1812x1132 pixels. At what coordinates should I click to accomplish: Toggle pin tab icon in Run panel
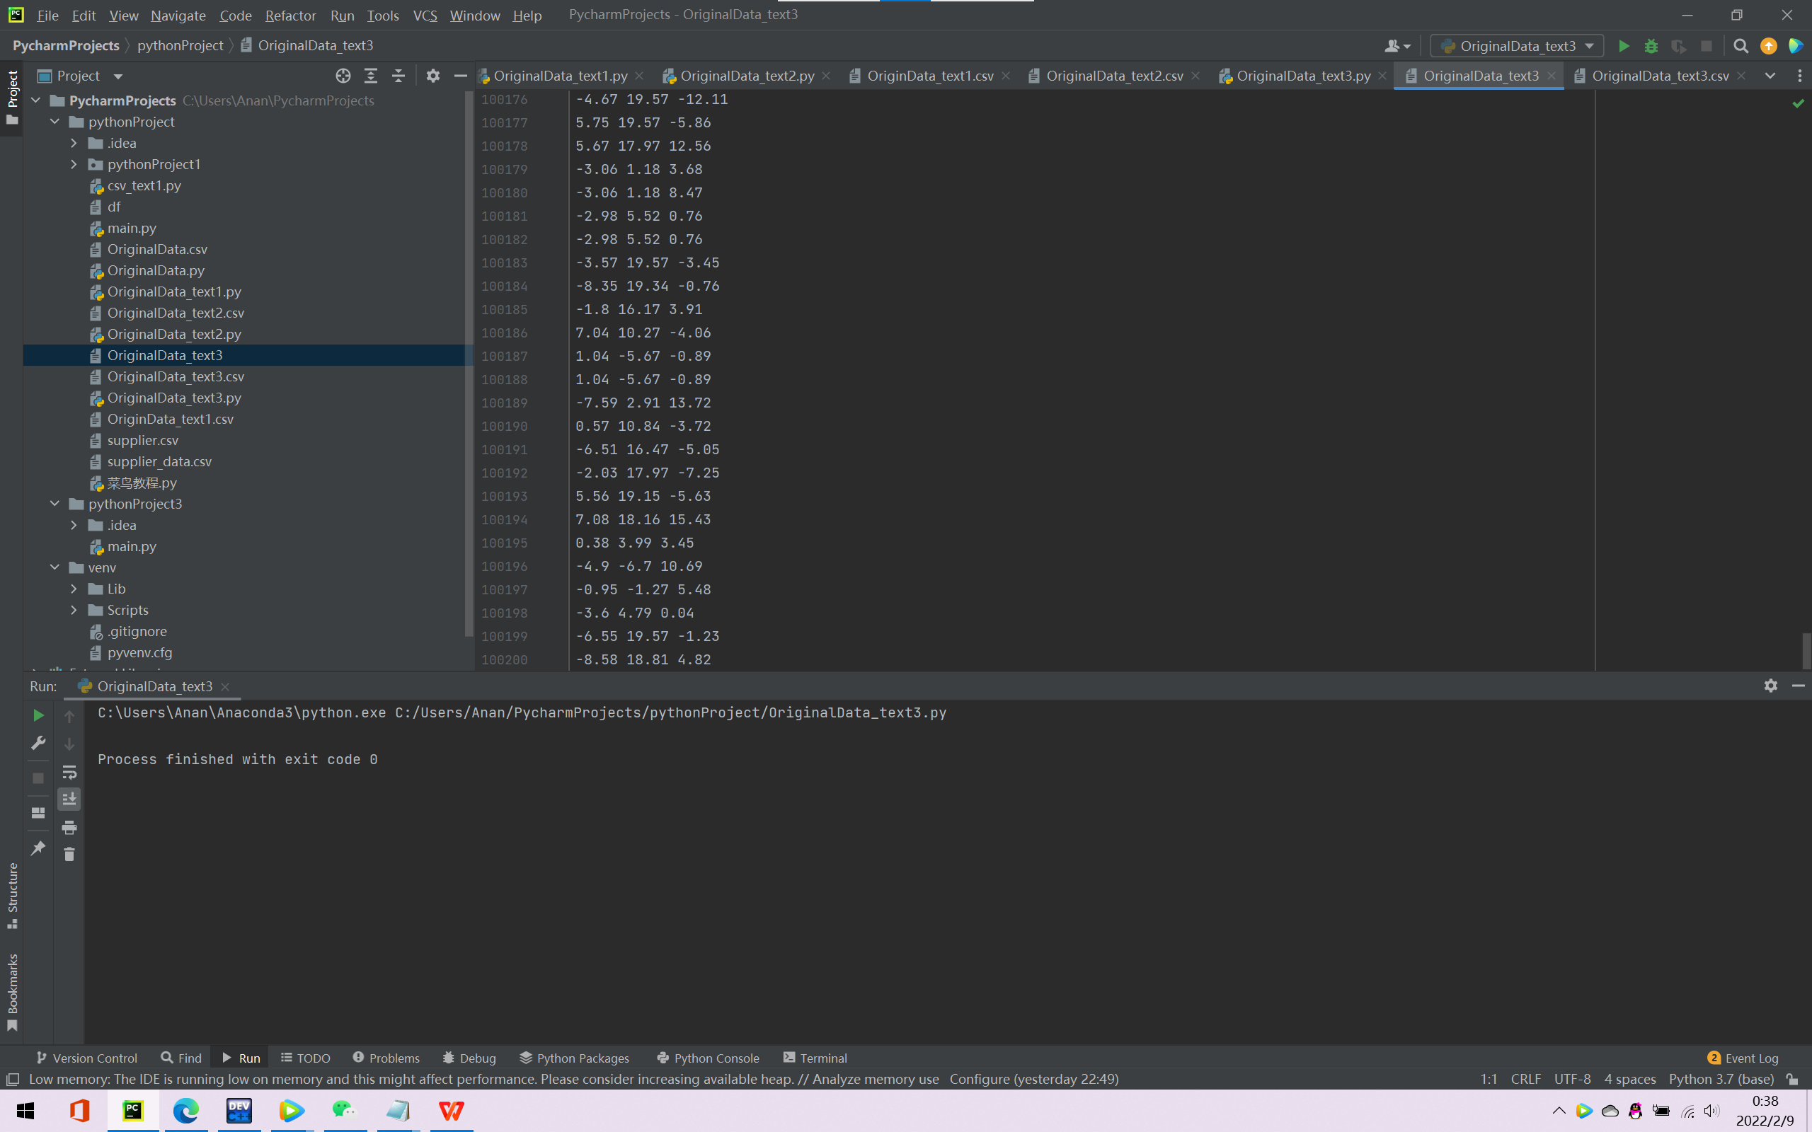coord(38,848)
